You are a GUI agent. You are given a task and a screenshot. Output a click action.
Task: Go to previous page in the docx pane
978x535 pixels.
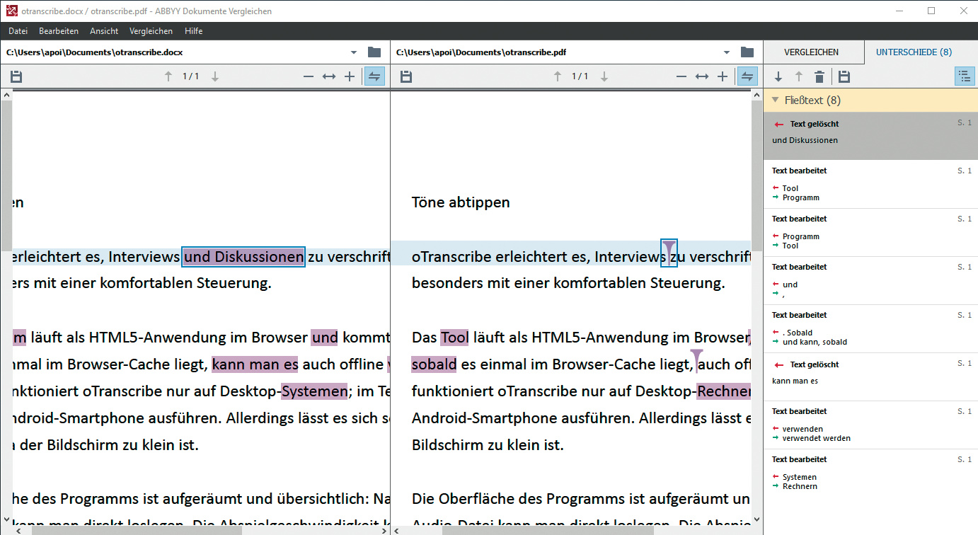click(x=168, y=76)
